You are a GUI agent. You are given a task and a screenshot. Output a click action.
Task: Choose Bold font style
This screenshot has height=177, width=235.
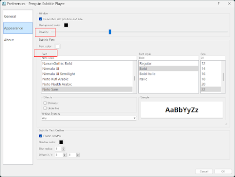(169, 69)
